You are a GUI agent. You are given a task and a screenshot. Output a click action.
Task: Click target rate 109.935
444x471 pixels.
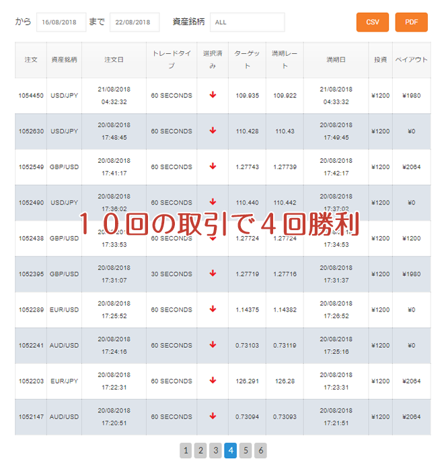pyautogui.click(x=247, y=96)
